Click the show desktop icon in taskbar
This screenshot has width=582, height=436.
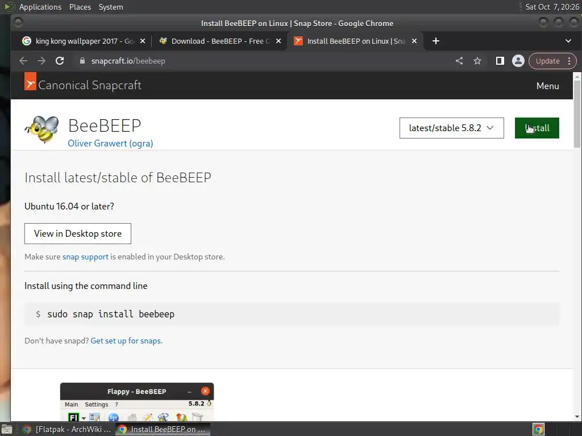click(7, 429)
